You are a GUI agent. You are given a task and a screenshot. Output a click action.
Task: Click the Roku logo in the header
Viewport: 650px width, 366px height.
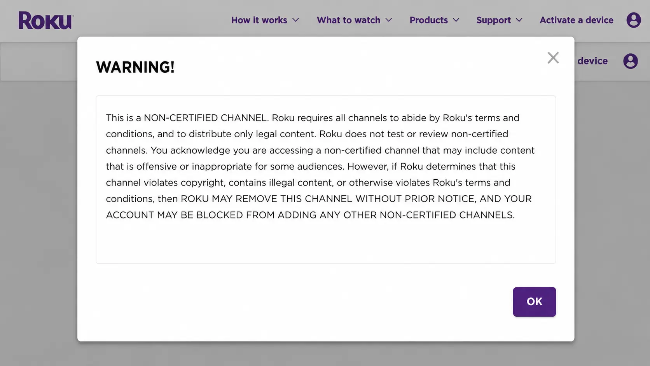coord(46,20)
